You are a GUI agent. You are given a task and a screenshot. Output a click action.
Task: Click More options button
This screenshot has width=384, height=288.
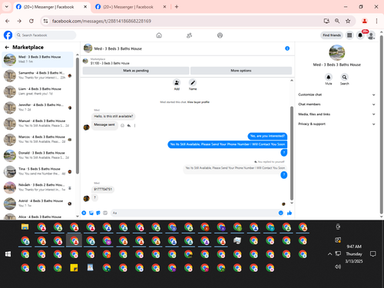241,71
